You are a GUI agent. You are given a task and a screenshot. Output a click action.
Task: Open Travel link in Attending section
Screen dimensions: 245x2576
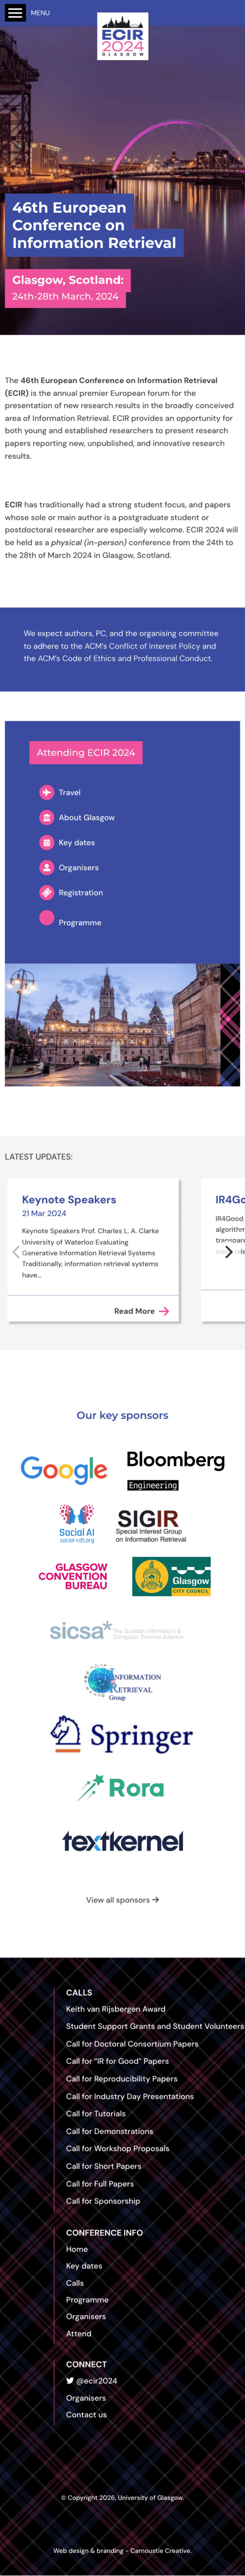coord(70,792)
